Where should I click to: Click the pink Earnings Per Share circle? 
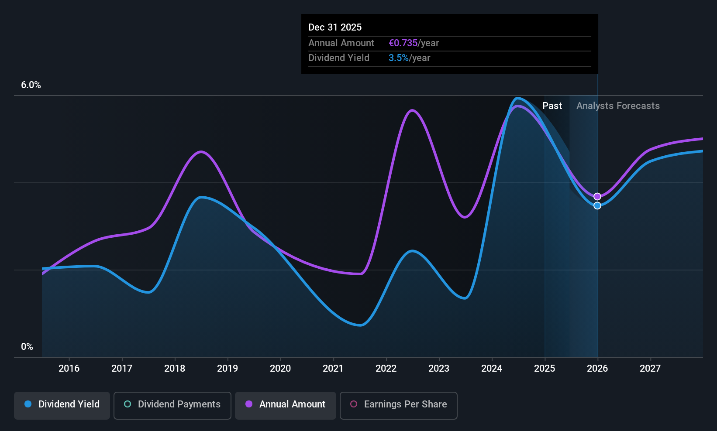click(x=354, y=404)
